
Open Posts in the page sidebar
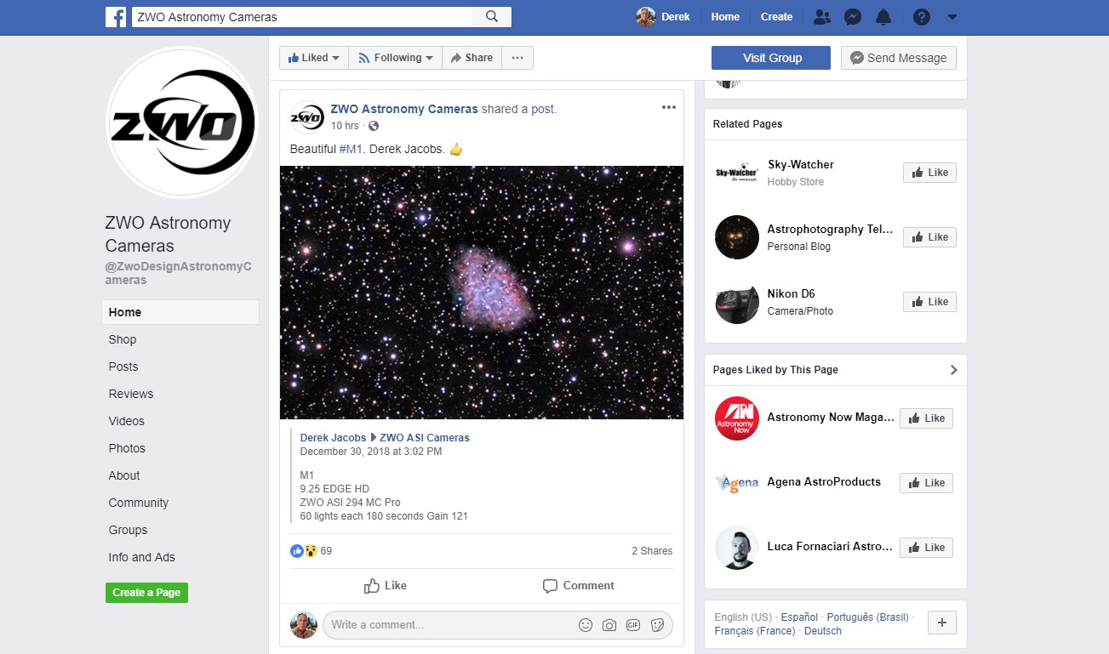(123, 367)
